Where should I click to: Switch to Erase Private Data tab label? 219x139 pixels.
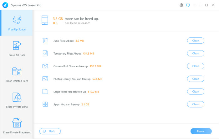(x=17, y=107)
